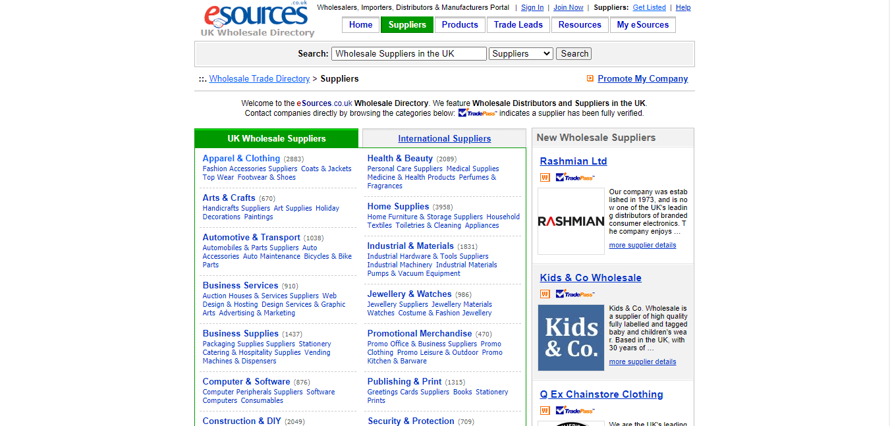Expand the Suppliers search category dropdown
The image size is (890, 426).
[x=521, y=54]
